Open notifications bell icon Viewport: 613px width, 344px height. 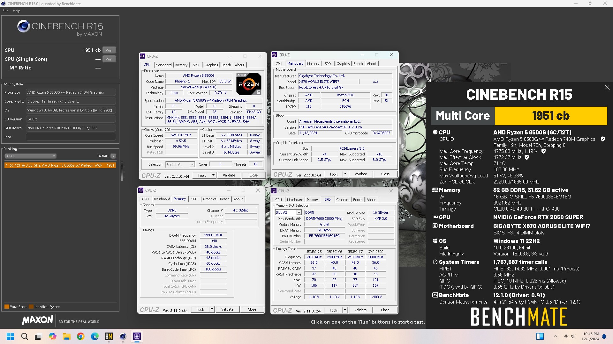click(x=604, y=336)
